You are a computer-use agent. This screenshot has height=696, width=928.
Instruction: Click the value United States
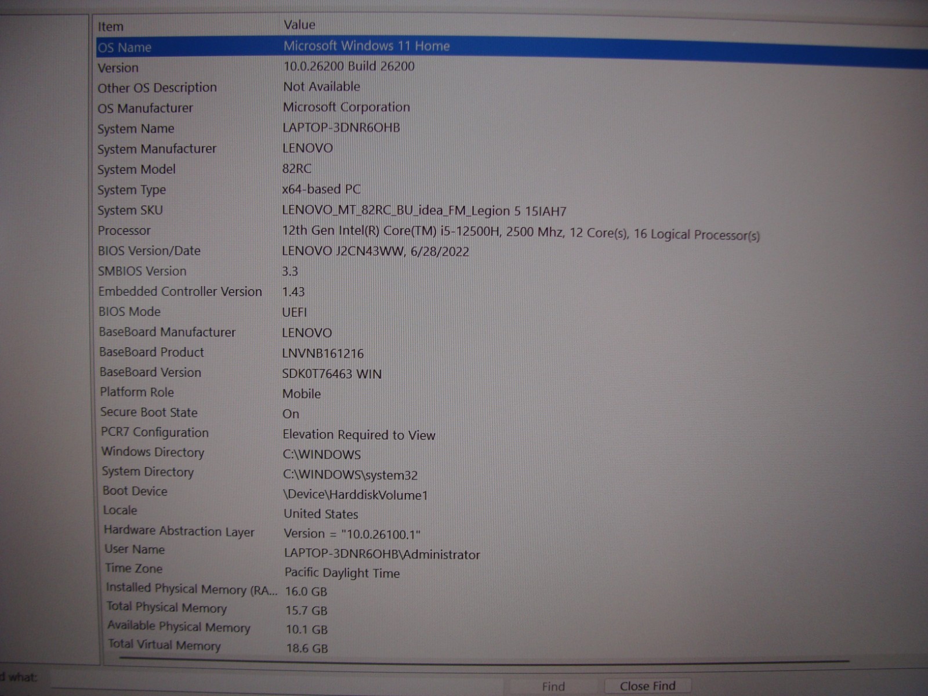pos(321,514)
